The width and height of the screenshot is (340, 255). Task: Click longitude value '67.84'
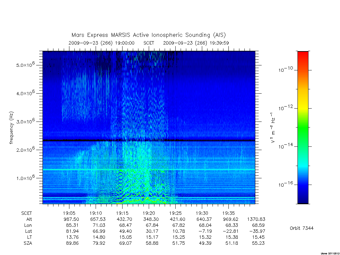(x=152, y=225)
